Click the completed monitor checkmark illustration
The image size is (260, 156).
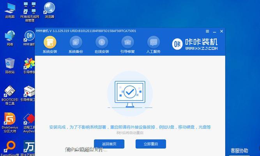tap(130, 94)
